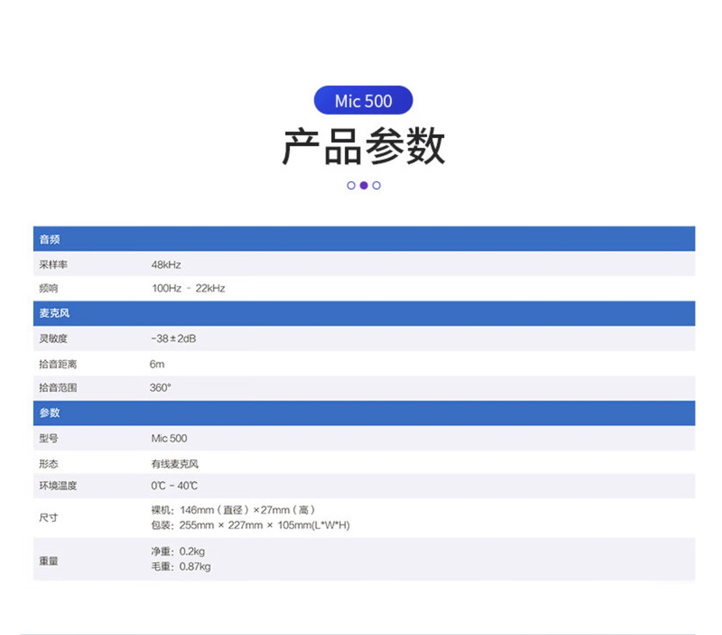Select the 0℃ - 40℃ temperature value

click(x=174, y=485)
